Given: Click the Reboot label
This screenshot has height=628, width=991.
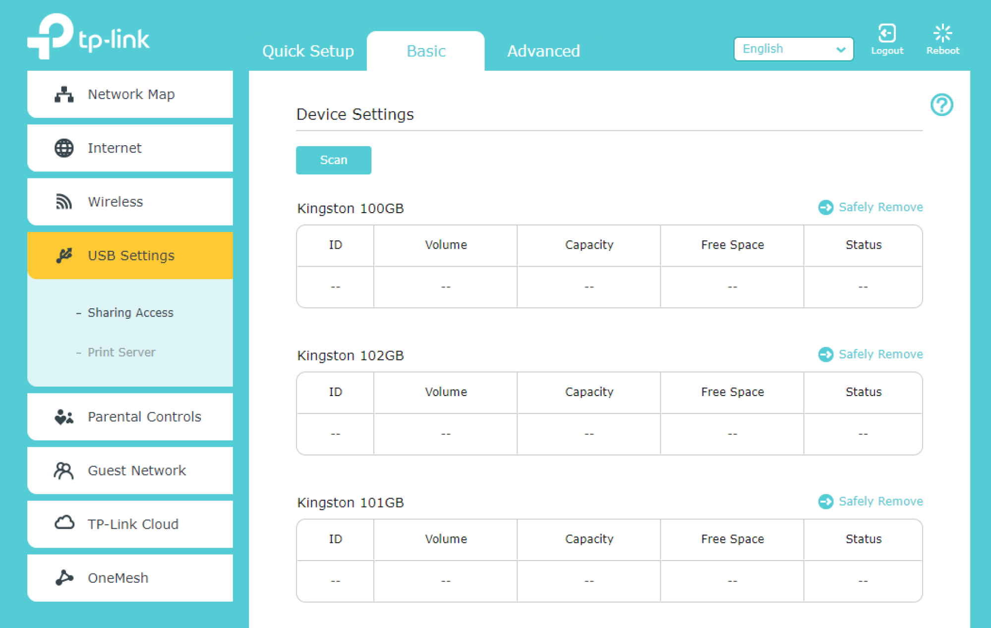Looking at the screenshot, I should [942, 51].
